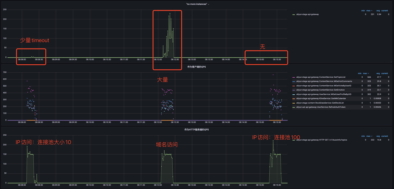Click the red MGetVoteByUserID series color icon
This screenshot has height=189, width=394.
(294, 86)
